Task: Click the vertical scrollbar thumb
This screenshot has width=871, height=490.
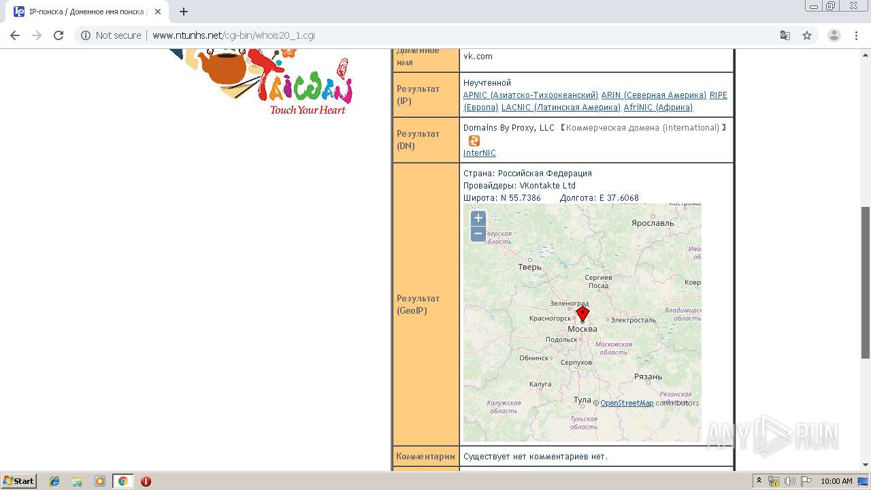Action: tap(866, 282)
